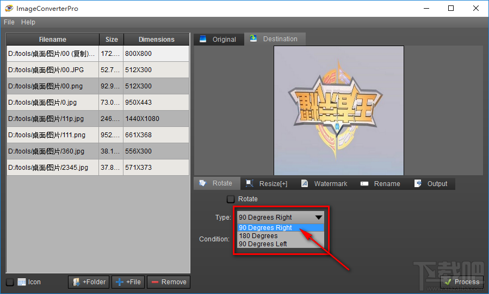Click the red minus icon on Remove

pyautogui.click(x=155, y=282)
